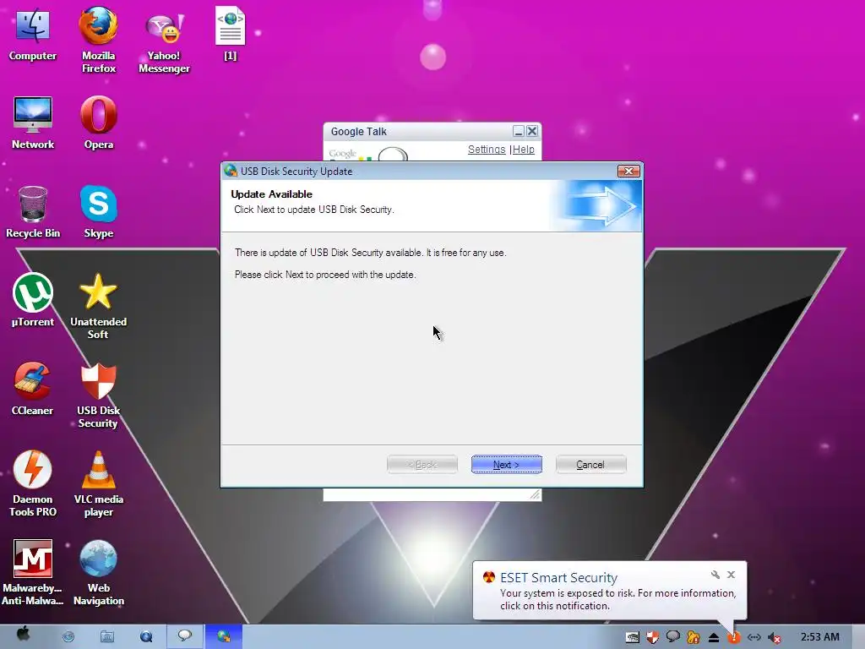Open the Q quick launch taskbar icon
Screen dimensions: 865x649
point(146,637)
